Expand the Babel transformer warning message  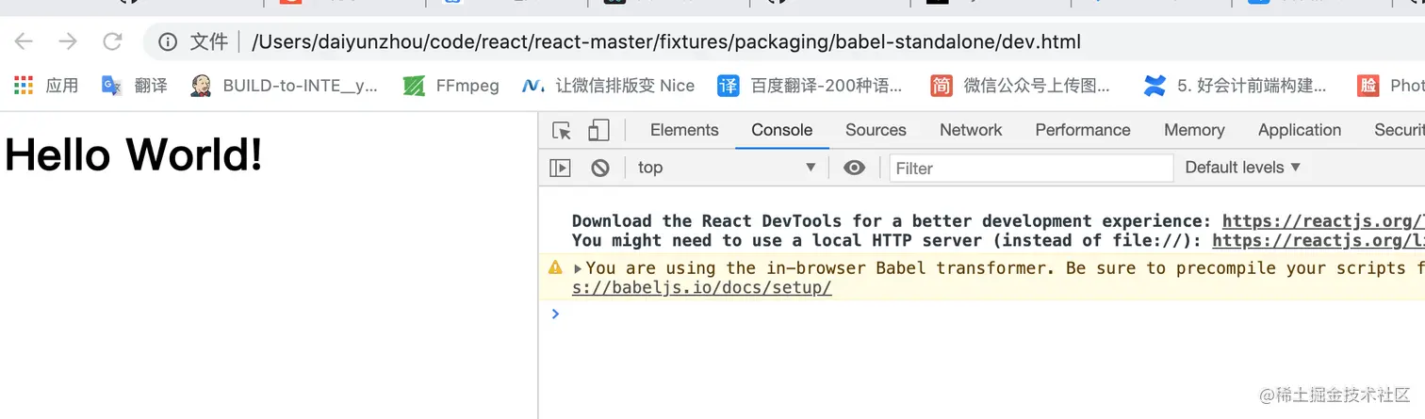point(578,268)
